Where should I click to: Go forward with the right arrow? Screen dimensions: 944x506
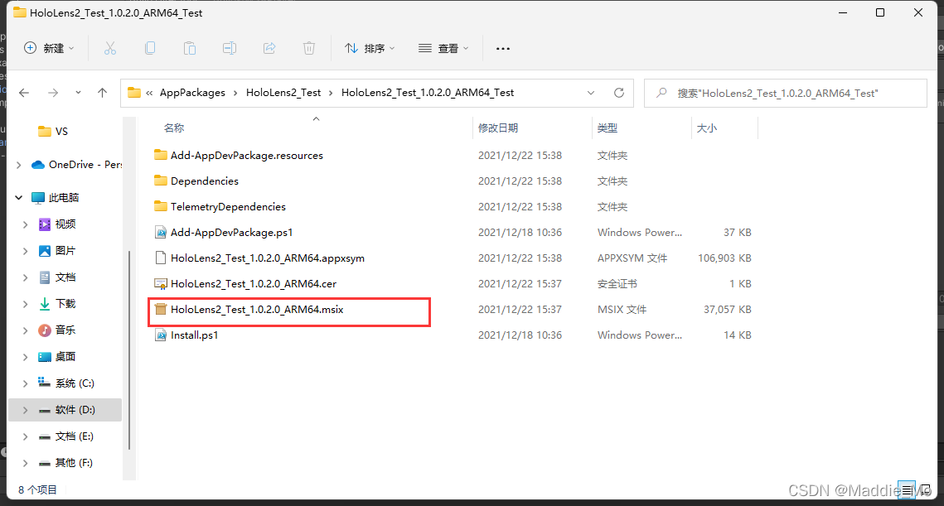point(53,93)
